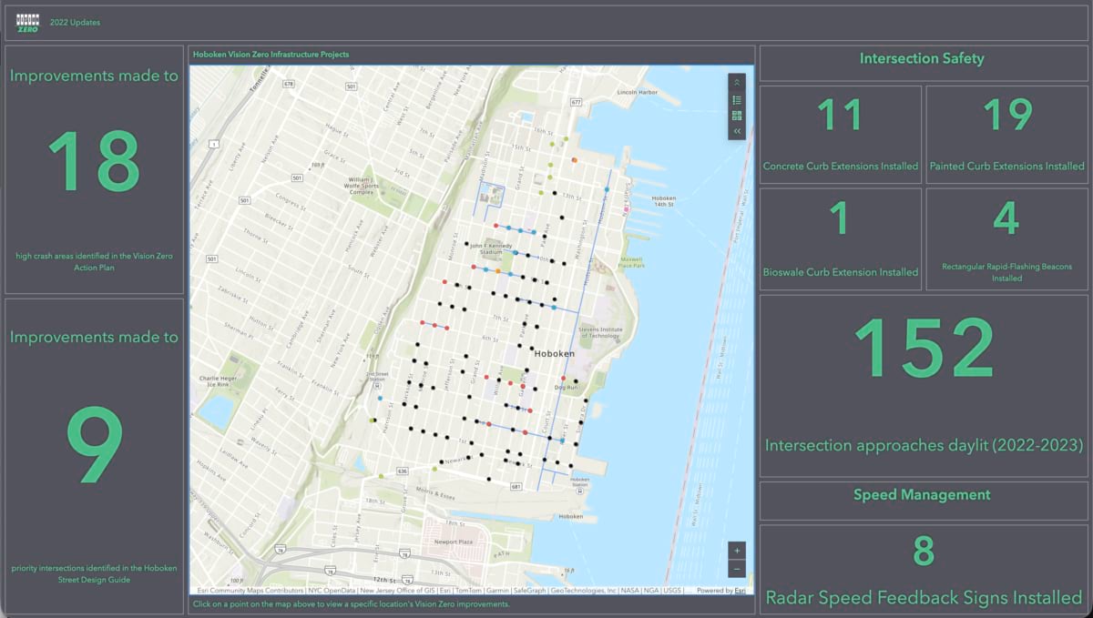Collapse map tools with double-left arrows
The height and width of the screenshot is (618, 1093).
[x=737, y=131]
